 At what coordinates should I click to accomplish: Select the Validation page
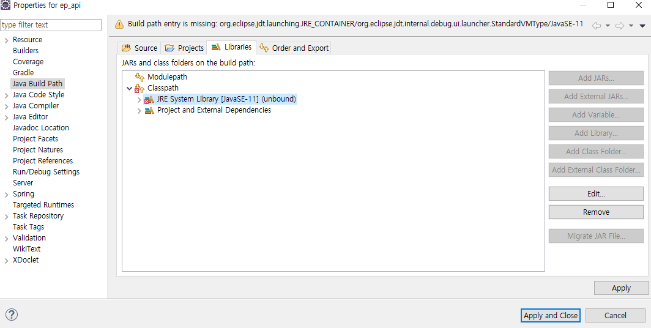pyautogui.click(x=29, y=237)
